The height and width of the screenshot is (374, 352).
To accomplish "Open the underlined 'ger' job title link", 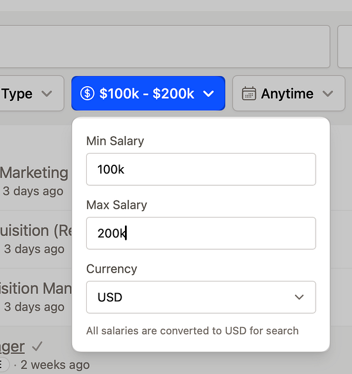I will point(12,347).
